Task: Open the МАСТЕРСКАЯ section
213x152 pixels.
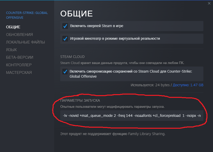Action: pos(19,72)
